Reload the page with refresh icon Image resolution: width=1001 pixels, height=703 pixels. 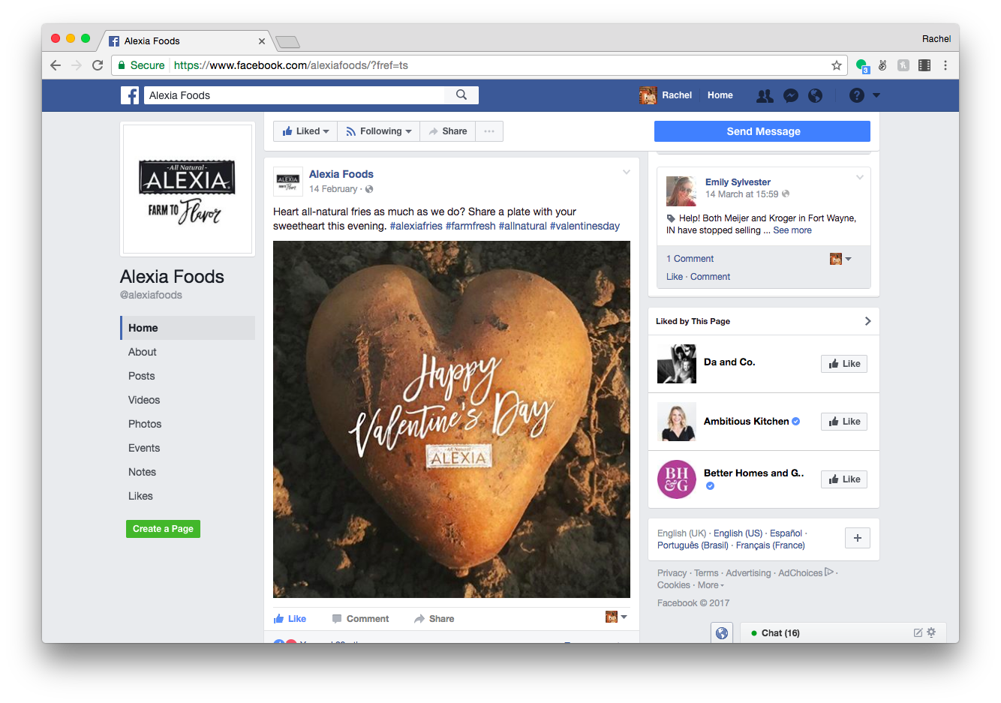[98, 65]
